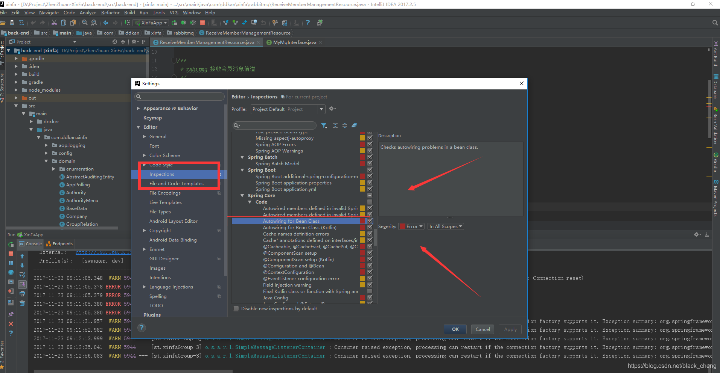Toggle checkbox for Spring Boot application.yml
Screen dimensions: 720x373
click(x=370, y=189)
